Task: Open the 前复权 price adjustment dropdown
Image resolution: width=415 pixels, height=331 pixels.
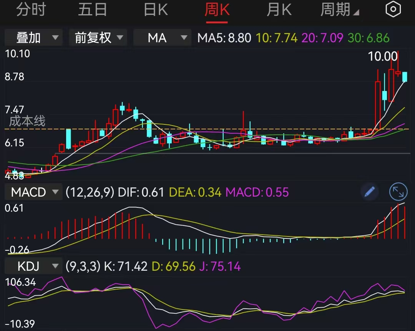Action: tap(98, 37)
